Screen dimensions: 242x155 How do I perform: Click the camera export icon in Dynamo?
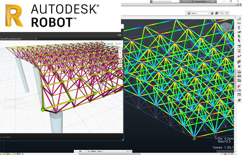point(119,35)
